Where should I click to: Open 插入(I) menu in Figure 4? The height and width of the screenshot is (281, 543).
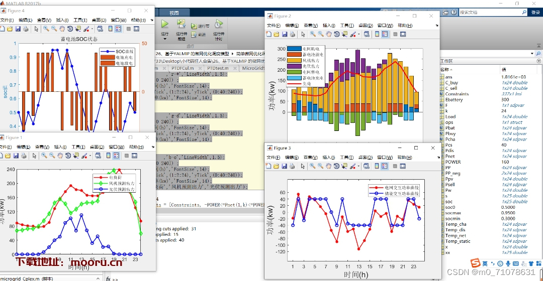point(62,21)
